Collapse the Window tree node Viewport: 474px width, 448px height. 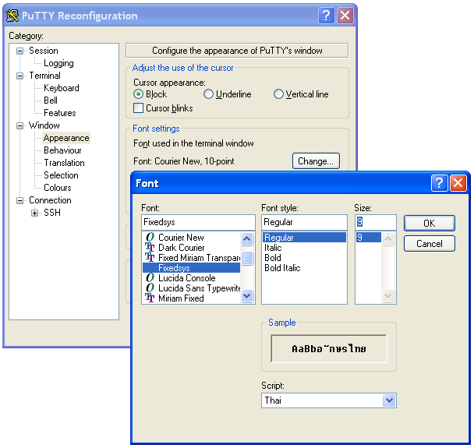click(x=19, y=125)
